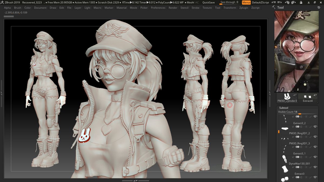
Task: Set Extract3_1 subtool to subtract mode
Action: coord(302,147)
